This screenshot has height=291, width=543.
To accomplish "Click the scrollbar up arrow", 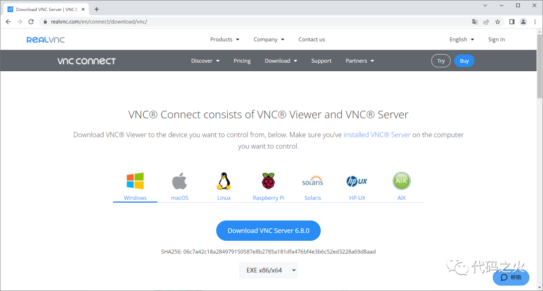I will pyautogui.click(x=539, y=32).
